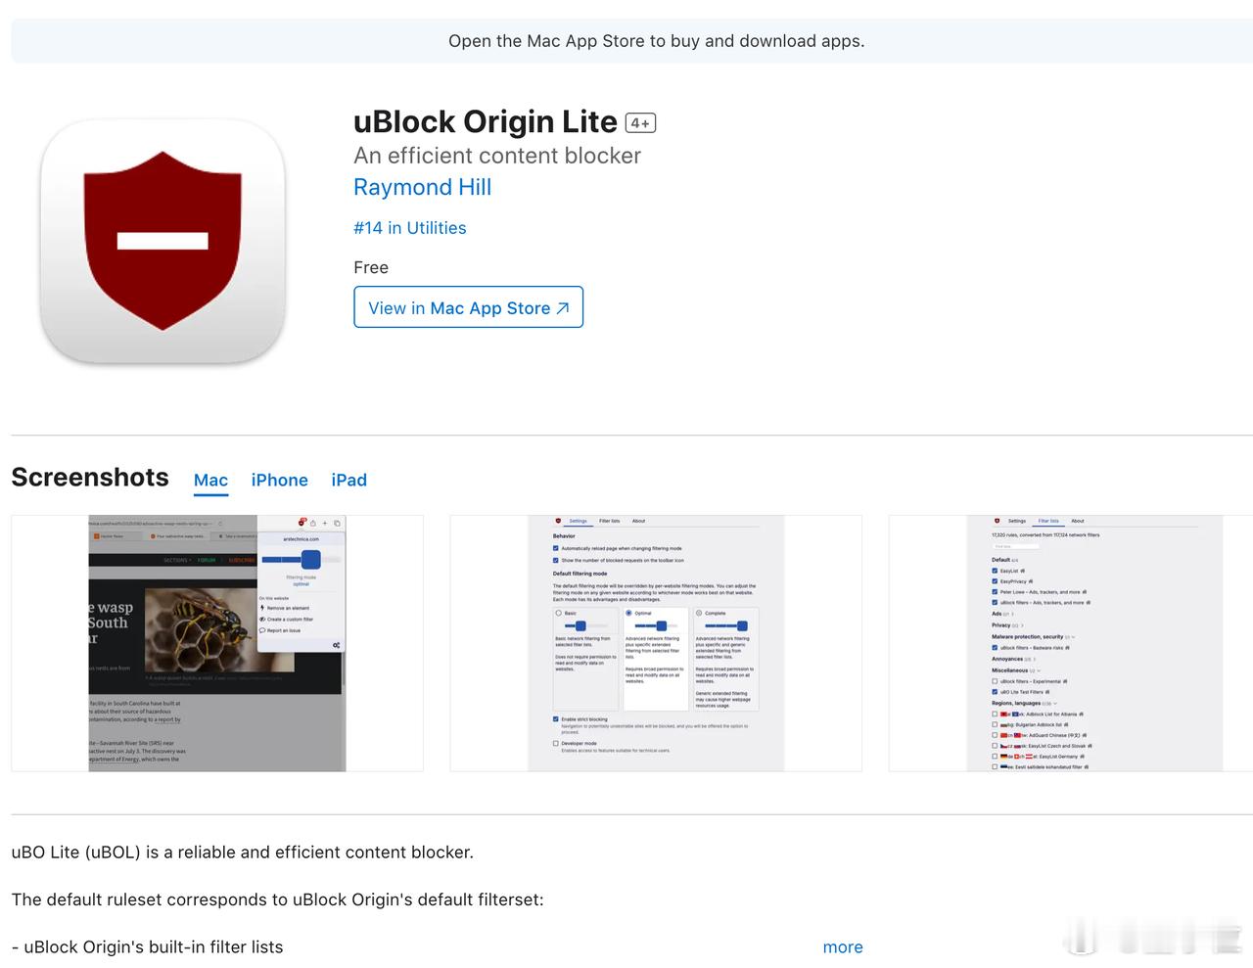Click the uBlock Origin's built-in filter lists line
The width and height of the screenshot is (1253, 968).
click(x=147, y=946)
